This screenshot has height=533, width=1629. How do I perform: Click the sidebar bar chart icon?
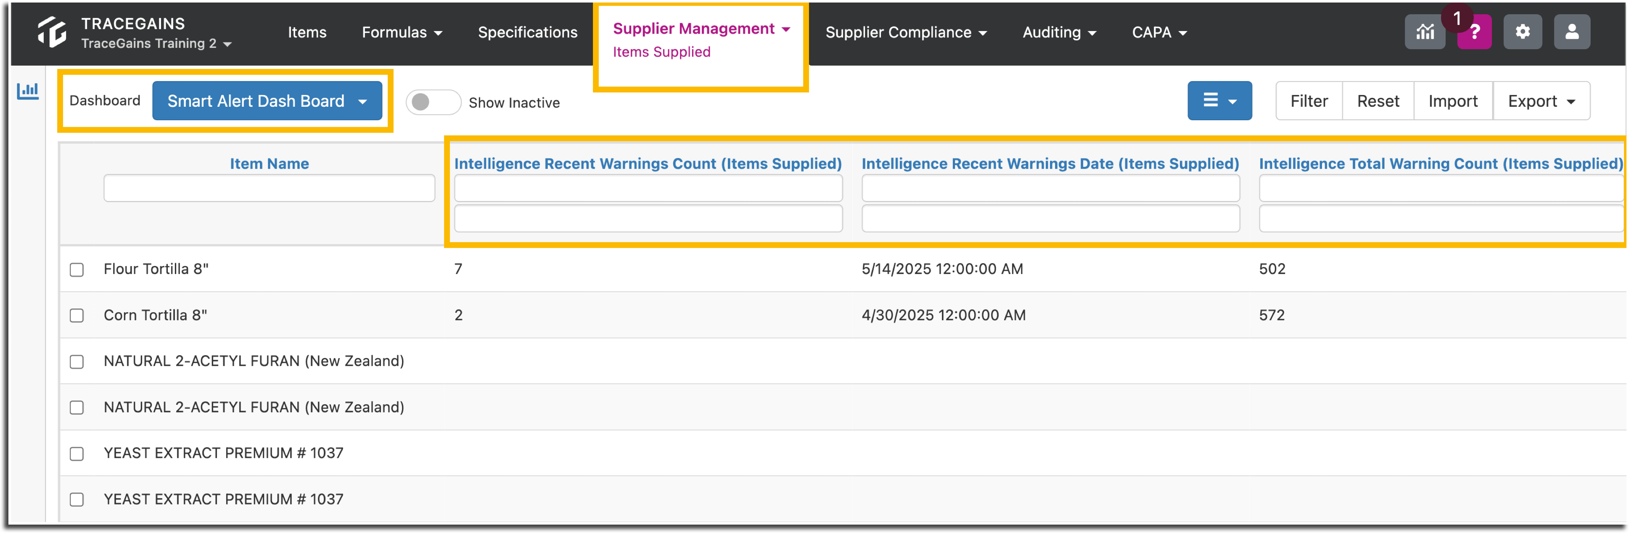[x=28, y=91]
